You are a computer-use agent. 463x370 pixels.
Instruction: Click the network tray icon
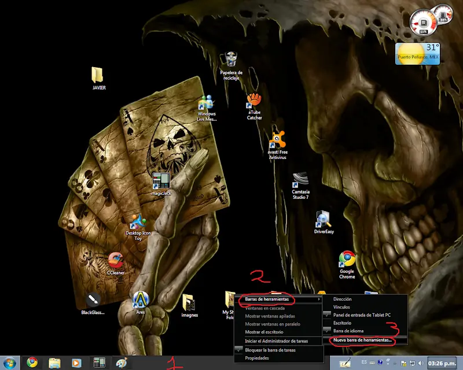tap(413, 363)
